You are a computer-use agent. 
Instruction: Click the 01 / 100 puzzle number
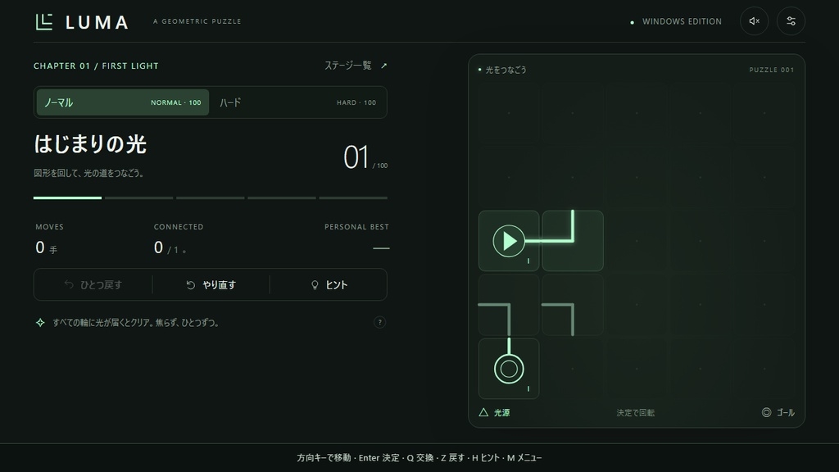pyautogui.click(x=365, y=157)
